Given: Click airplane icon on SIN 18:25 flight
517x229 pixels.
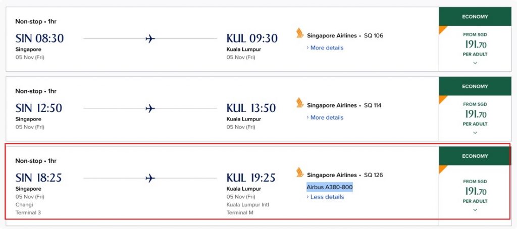Looking at the screenshot, I should (x=150, y=178).
